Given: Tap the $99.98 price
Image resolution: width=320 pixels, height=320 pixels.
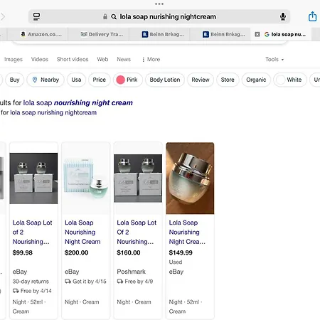Looking at the screenshot, I should pyautogui.click(x=23, y=252).
